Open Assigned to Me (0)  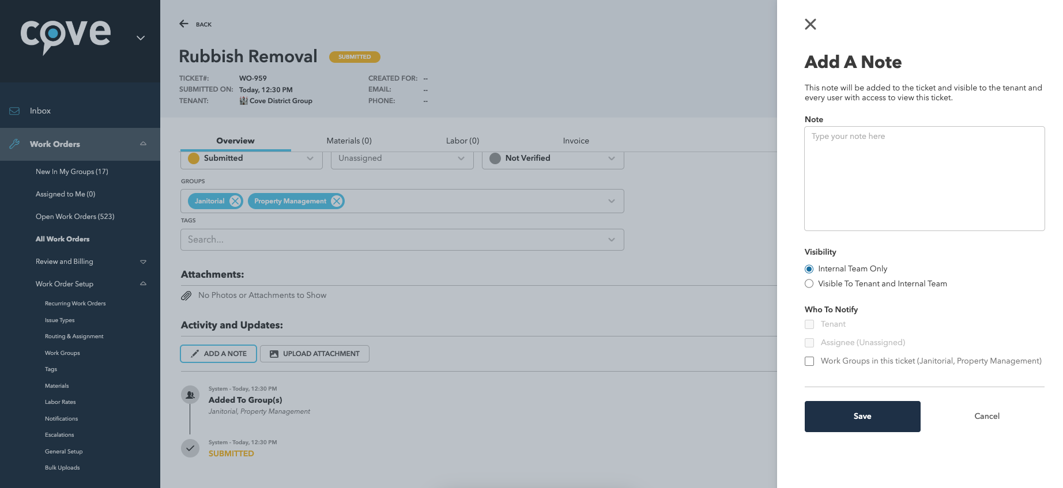(x=65, y=194)
